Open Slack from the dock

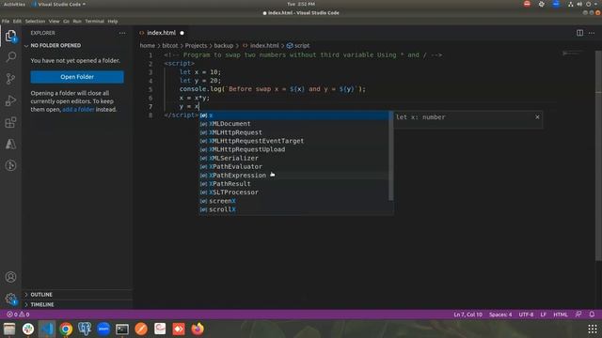(28, 330)
